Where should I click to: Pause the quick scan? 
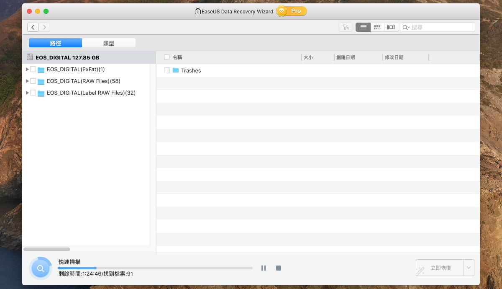pos(264,268)
